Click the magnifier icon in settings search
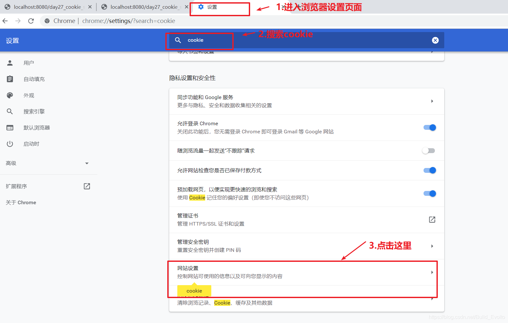Screen dimensions: 508x323 [178, 40]
